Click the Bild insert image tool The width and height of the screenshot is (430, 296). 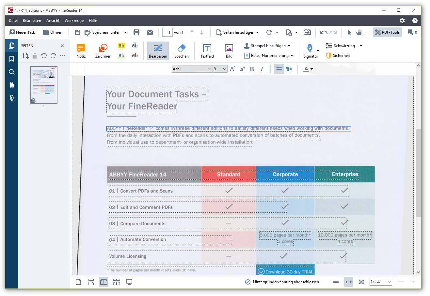point(229,51)
